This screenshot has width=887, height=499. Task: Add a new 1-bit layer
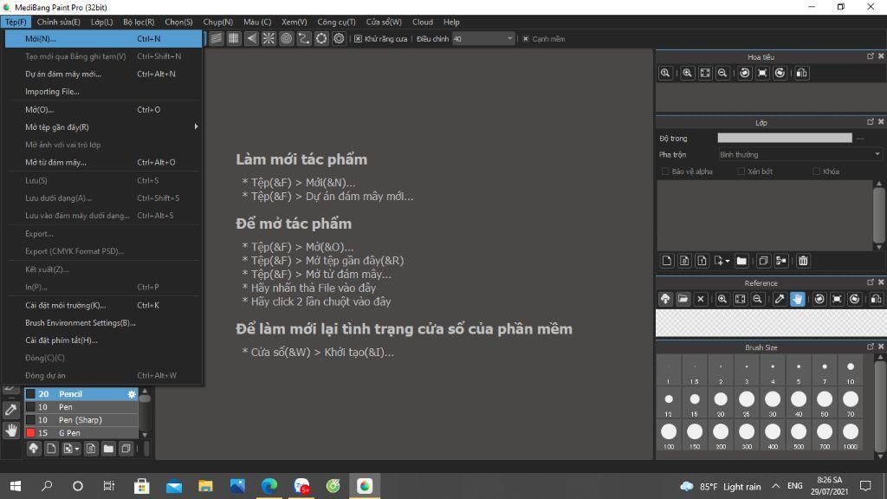point(702,261)
